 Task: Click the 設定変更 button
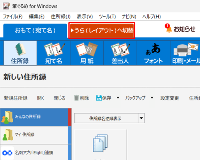170,98
